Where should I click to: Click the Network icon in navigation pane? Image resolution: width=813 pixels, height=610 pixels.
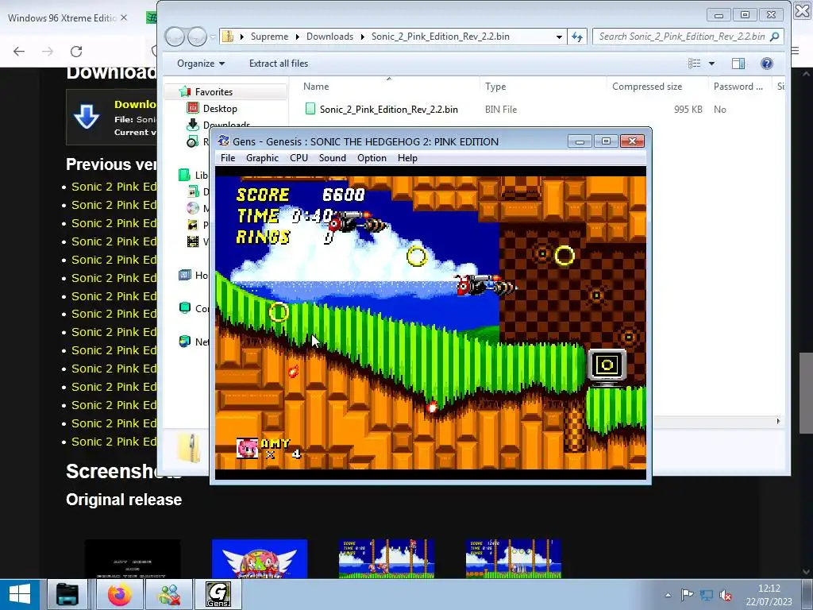pyautogui.click(x=184, y=342)
